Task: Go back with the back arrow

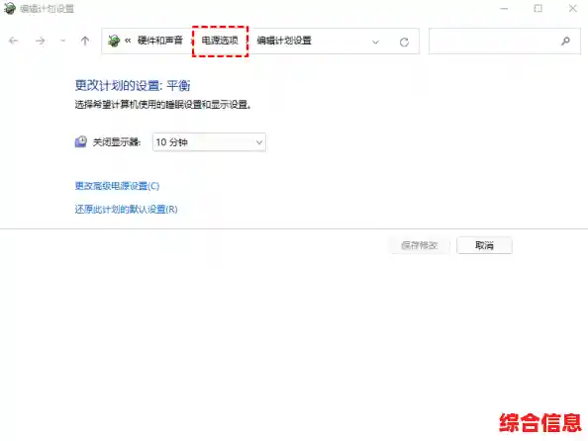Action: click(x=14, y=41)
